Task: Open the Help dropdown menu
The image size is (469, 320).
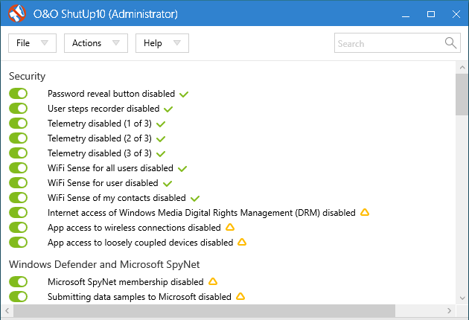Action: 162,43
